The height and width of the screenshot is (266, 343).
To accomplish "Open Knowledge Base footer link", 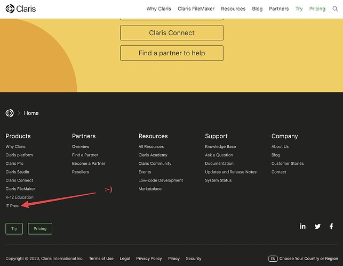I will [x=220, y=147].
